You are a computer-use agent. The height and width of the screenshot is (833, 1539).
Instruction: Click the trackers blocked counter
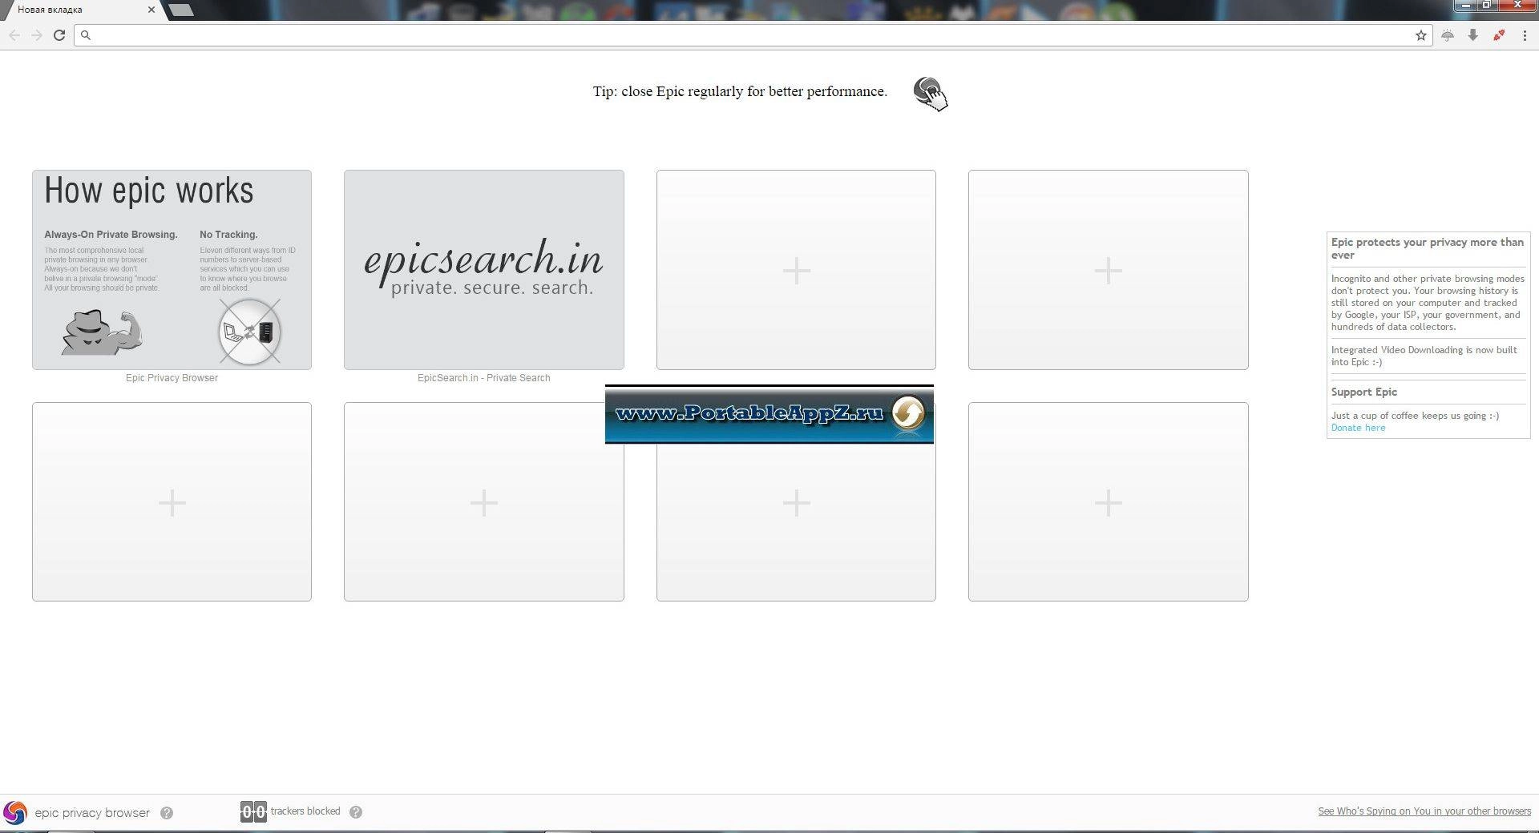click(253, 812)
